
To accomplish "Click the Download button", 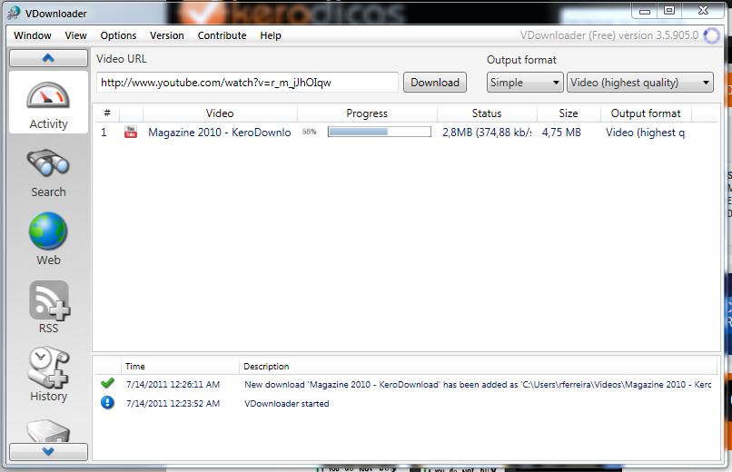I will 435,83.
